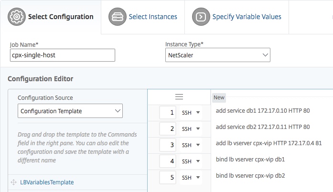Open the SSH dropdown for command 2
Viewport: 333px width, 192px height.
(191, 128)
